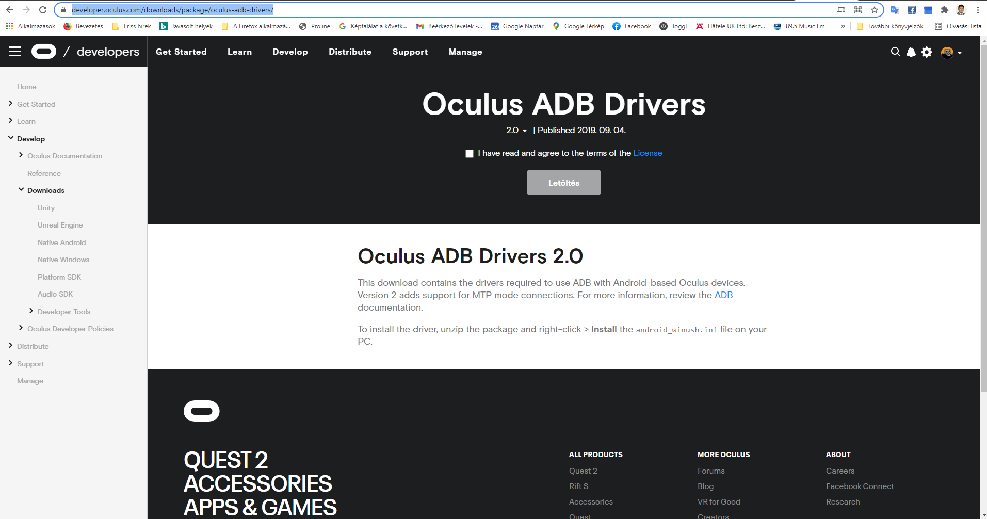Expand Oculus Developer Policies in sidebar
987x519 pixels.
tap(21, 328)
